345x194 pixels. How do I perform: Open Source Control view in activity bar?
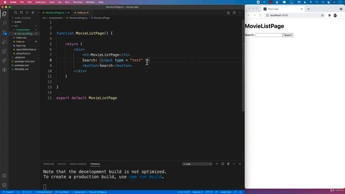pos(4,32)
